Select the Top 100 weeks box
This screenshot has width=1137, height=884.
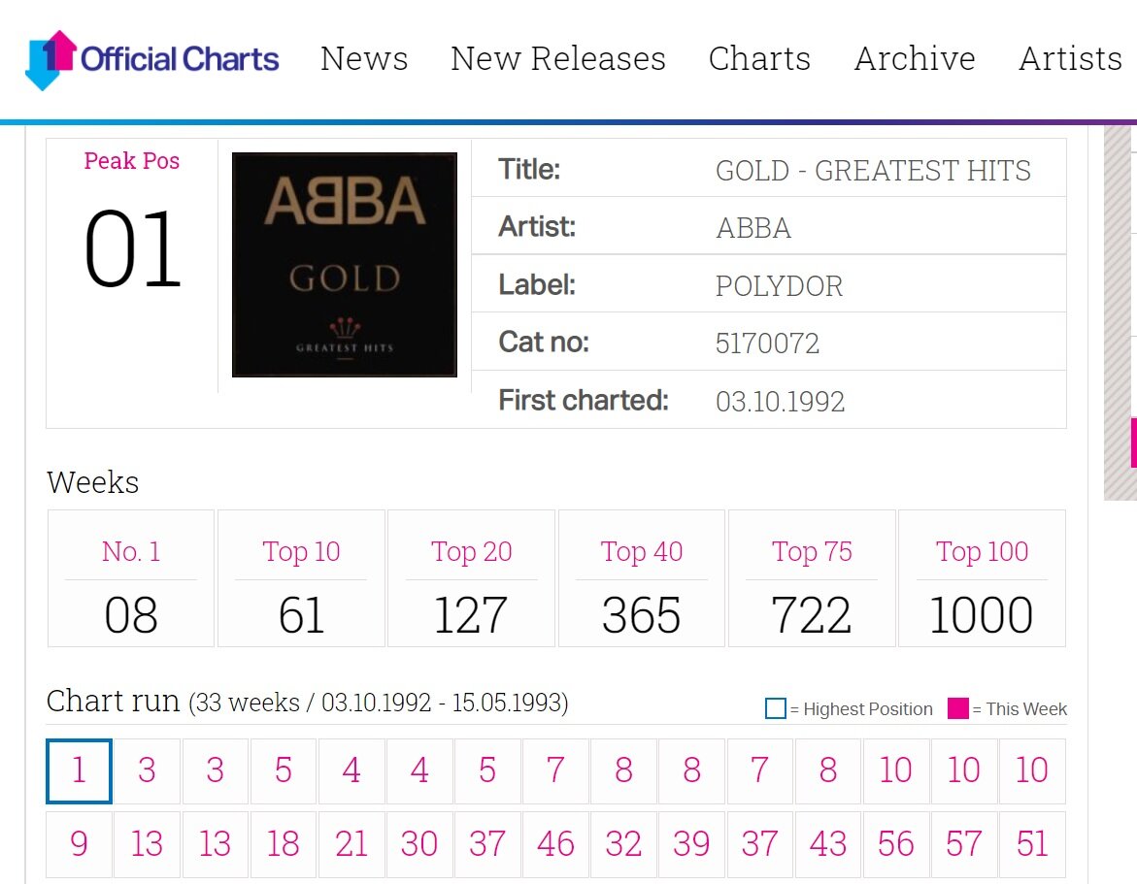pos(982,578)
